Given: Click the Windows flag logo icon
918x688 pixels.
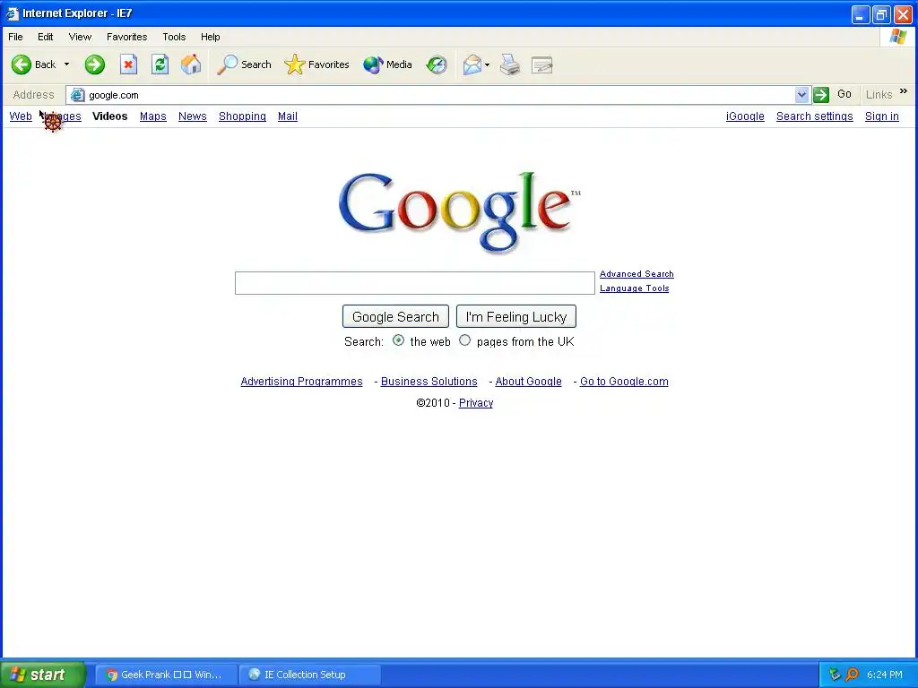Looking at the screenshot, I should click(898, 36).
